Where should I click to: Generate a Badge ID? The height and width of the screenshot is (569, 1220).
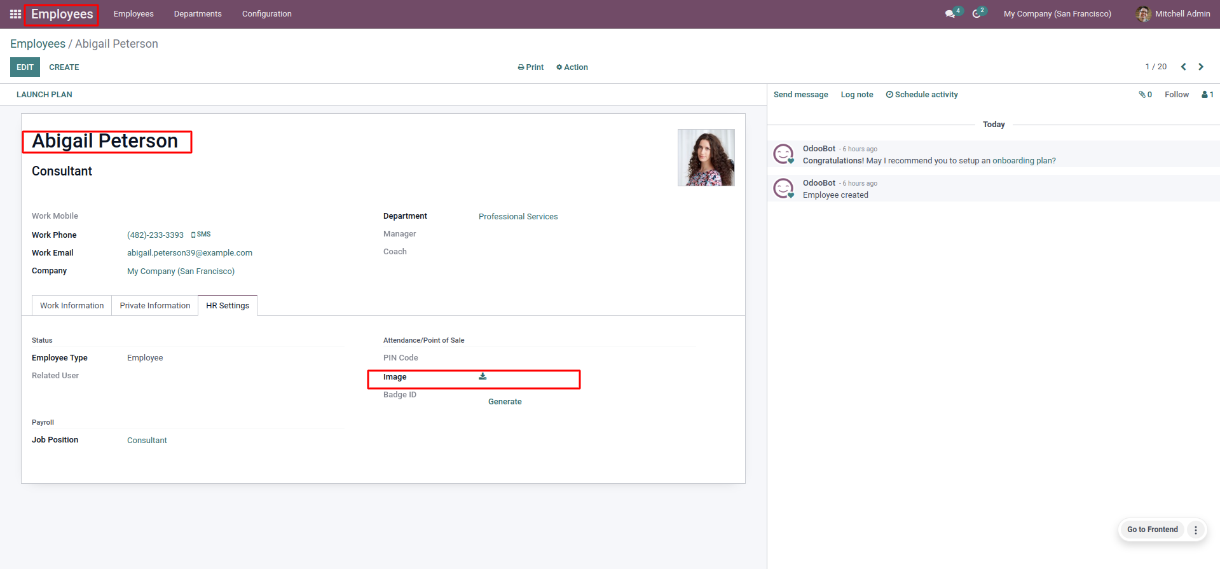pyautogui.click(x=505, y=402)
